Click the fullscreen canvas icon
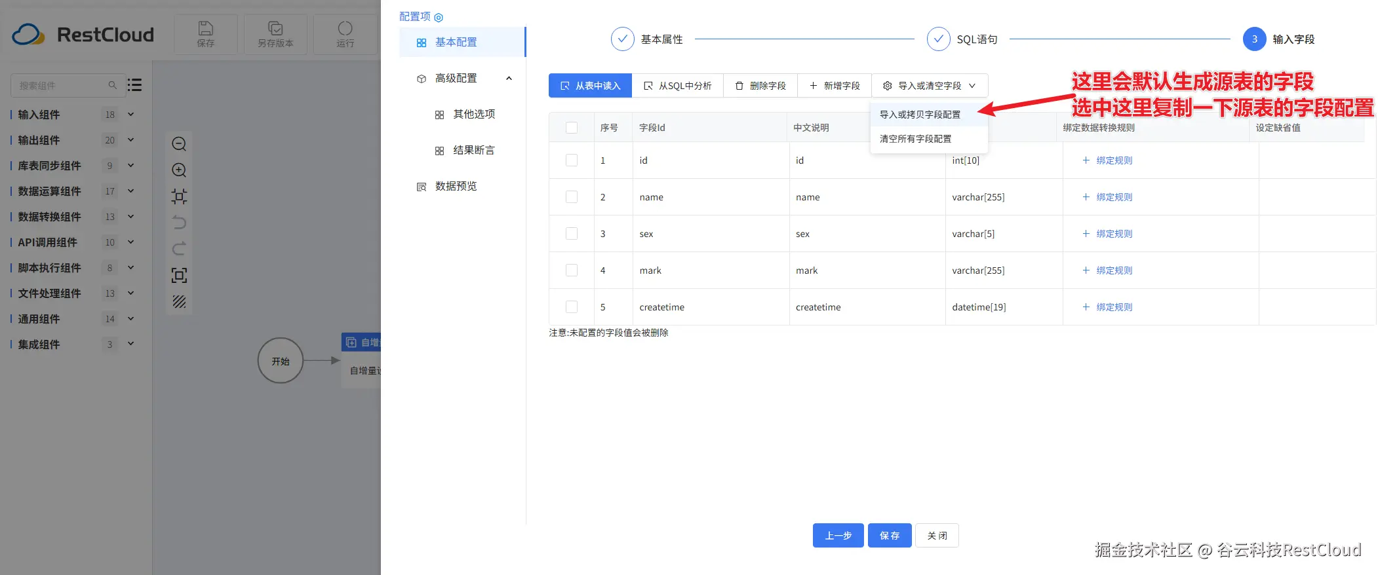 179,275
